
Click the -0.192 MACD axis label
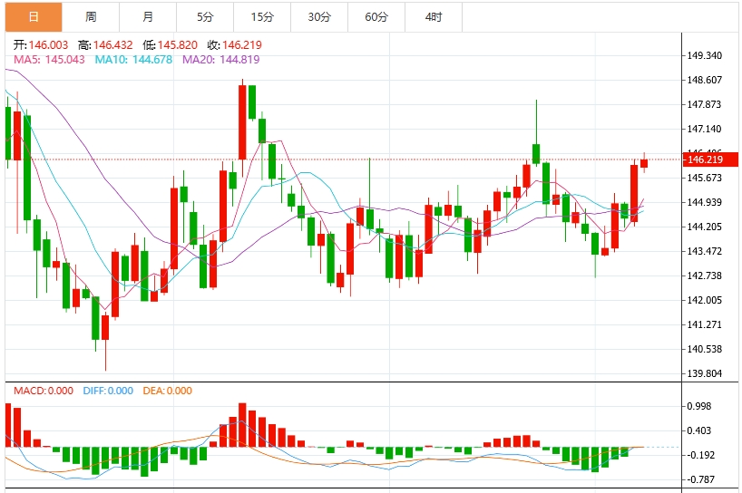point(700,455)
